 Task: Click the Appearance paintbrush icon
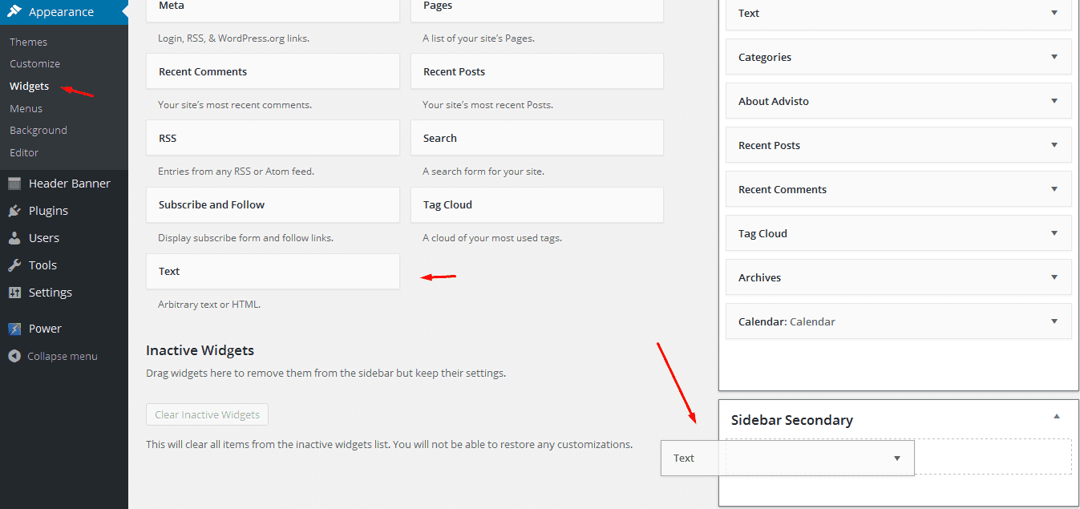click(14, 12)
